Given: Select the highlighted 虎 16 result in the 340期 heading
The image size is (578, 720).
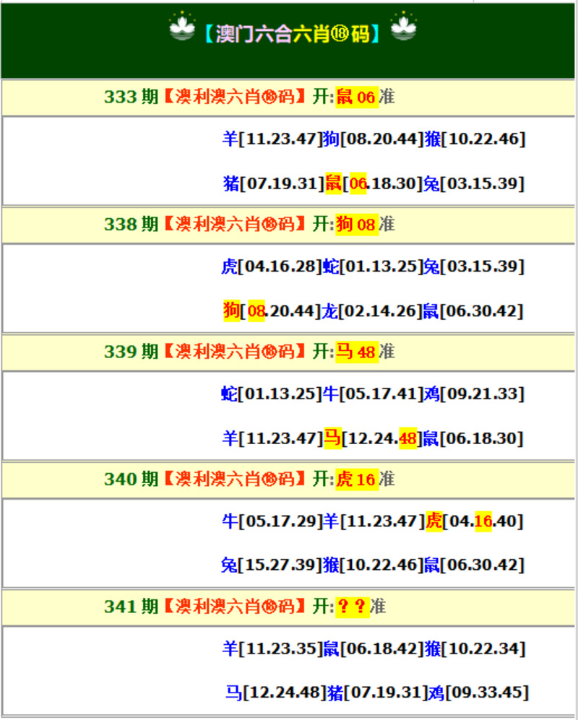Looking at the screenshot, I should coord(356,480).
